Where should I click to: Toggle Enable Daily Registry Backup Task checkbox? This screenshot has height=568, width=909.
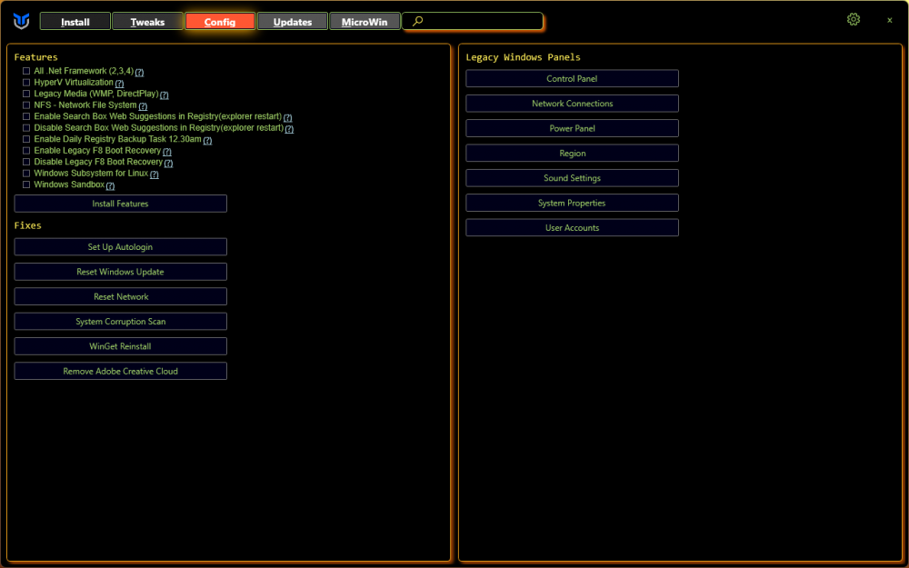coord(26,139)
